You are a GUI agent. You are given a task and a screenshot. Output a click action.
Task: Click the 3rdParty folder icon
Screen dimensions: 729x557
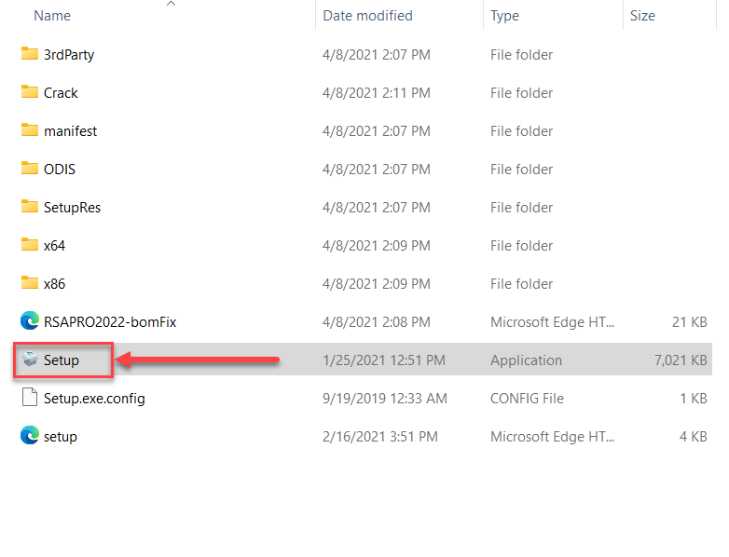tap(29, 54)
